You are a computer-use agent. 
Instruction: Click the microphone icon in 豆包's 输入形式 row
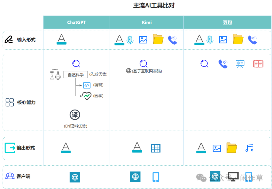tap(210, 40)
